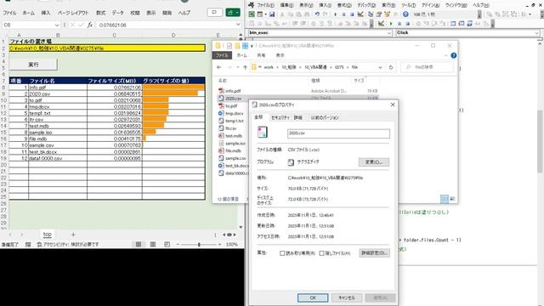
Task: Expand the Explorer ribbon with the chevron
Action: [x=445, y=55]
